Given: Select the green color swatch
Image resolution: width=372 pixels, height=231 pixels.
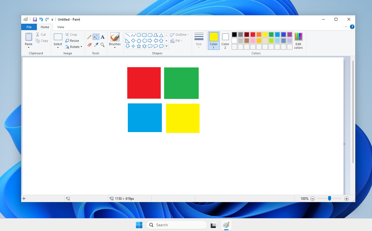Looking at the screenshot, I should tap(271, 34).
